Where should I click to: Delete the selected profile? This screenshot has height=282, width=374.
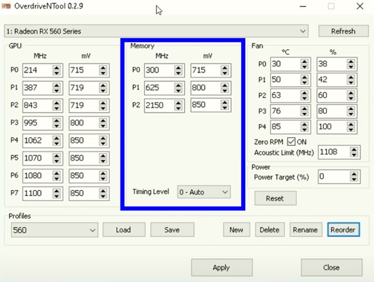coord(269,230)
